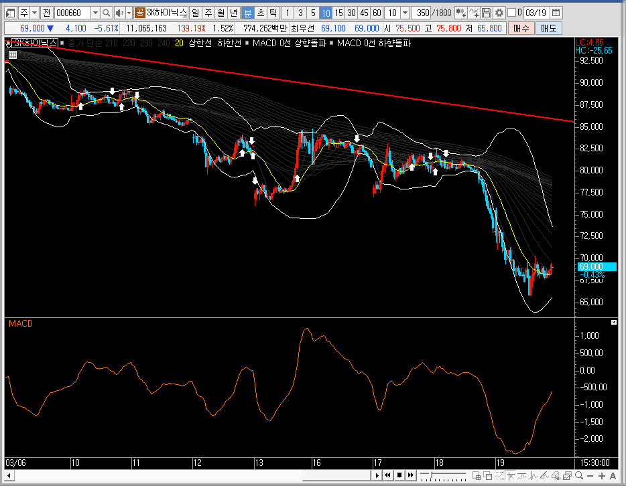Select the 5-minute interval button

[313, 13]
